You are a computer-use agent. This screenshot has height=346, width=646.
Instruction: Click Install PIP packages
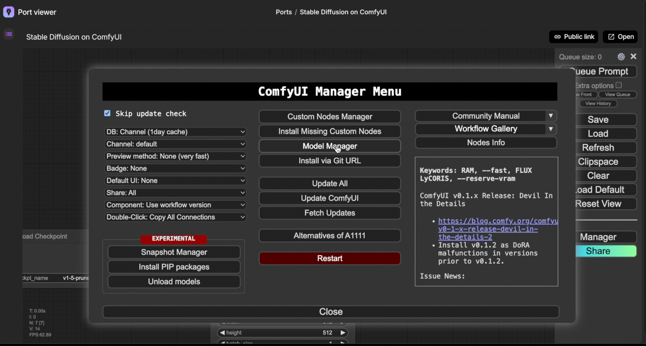(174, 267)
